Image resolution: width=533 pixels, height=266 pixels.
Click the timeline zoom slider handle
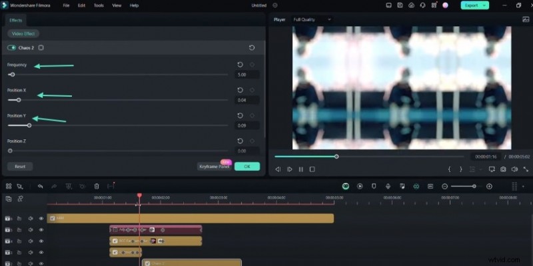tap(474, 186)
